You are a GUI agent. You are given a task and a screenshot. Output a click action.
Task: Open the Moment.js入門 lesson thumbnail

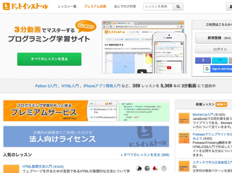(x=184, y=118)
